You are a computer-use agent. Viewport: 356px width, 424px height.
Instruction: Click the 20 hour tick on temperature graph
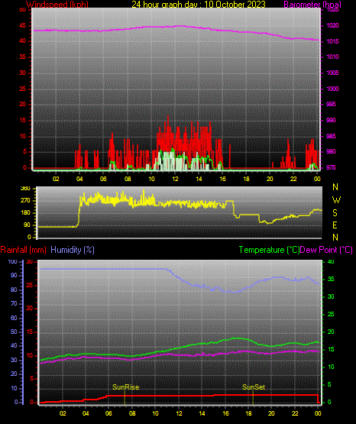tap(271, 413)
